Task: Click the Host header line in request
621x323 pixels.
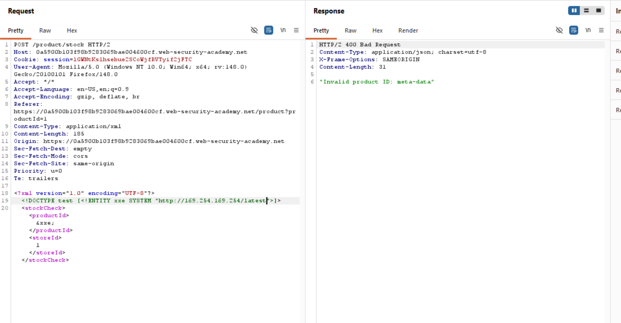Action: [130, 52]
